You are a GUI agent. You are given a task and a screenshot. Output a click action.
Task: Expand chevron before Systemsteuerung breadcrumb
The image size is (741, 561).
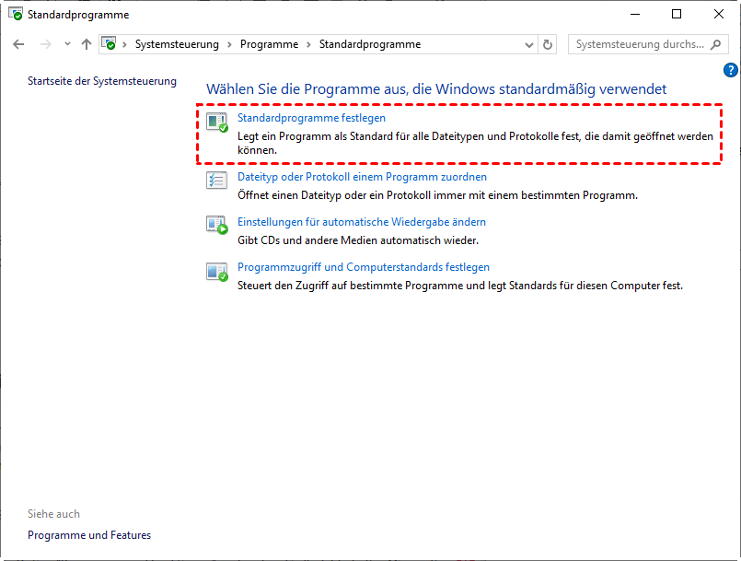tap(125, 44)
